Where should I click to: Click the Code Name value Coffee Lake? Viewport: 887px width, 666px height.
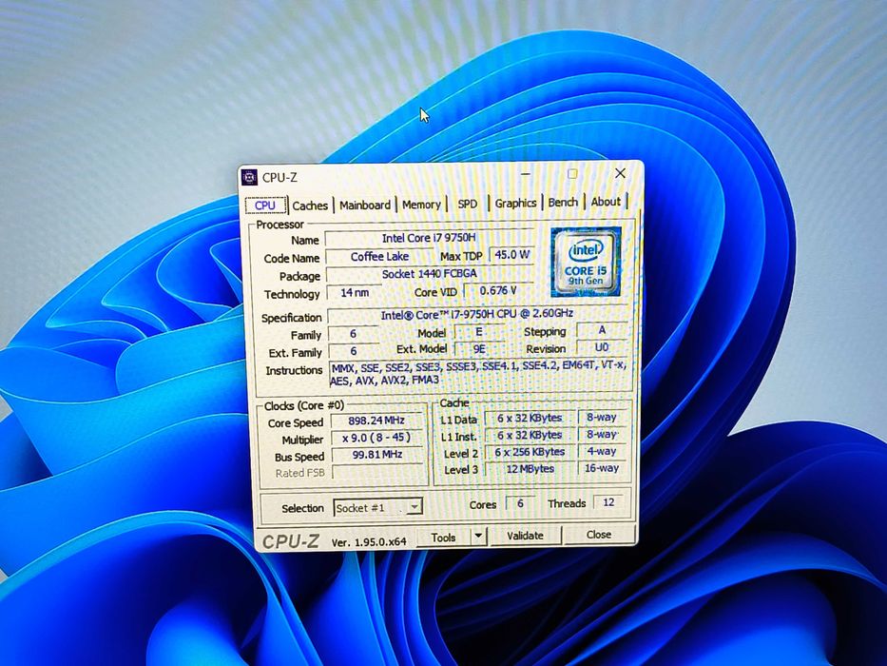[379, 257]
